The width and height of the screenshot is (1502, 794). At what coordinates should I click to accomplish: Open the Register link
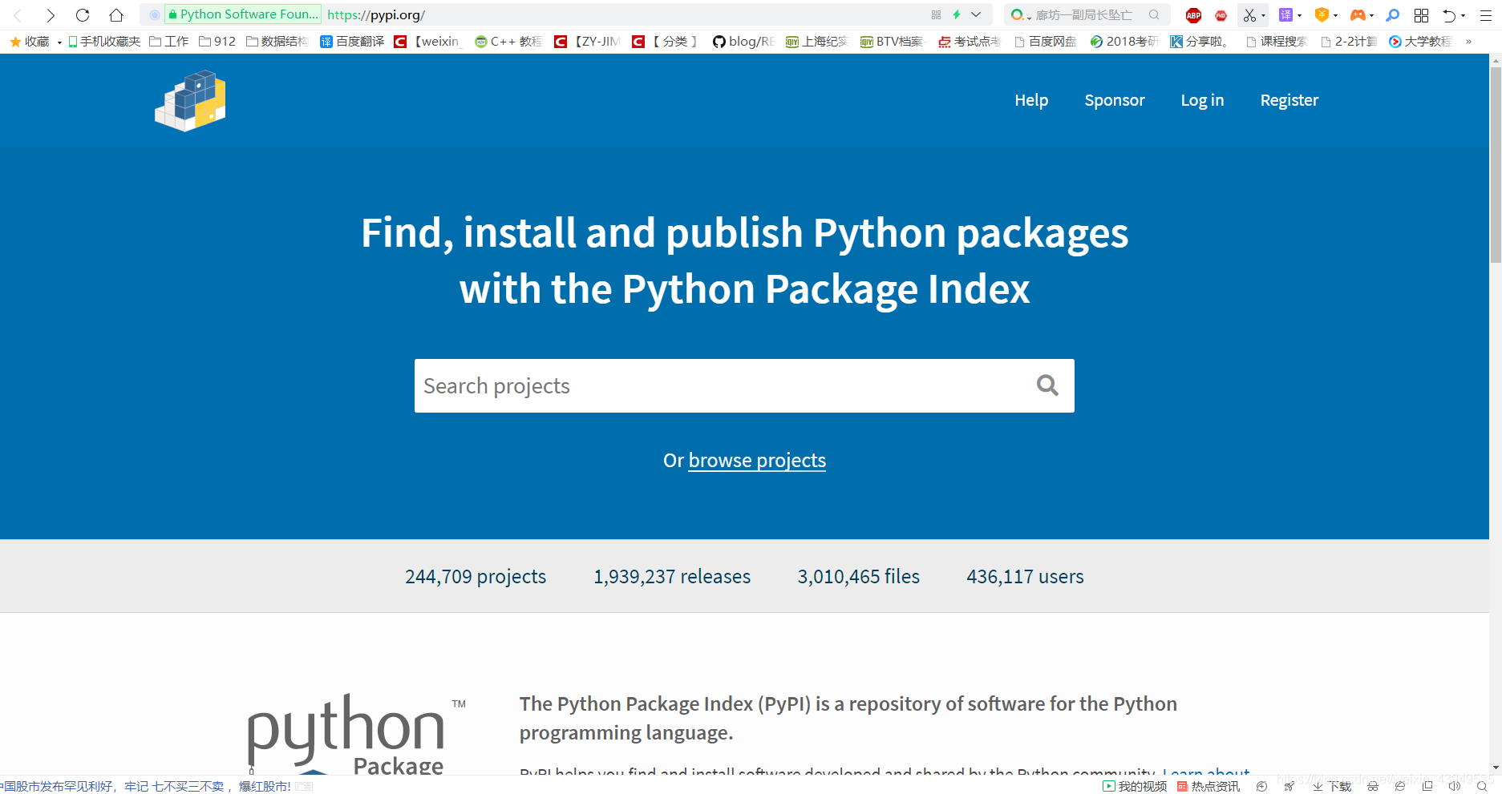coord(1289,100)
